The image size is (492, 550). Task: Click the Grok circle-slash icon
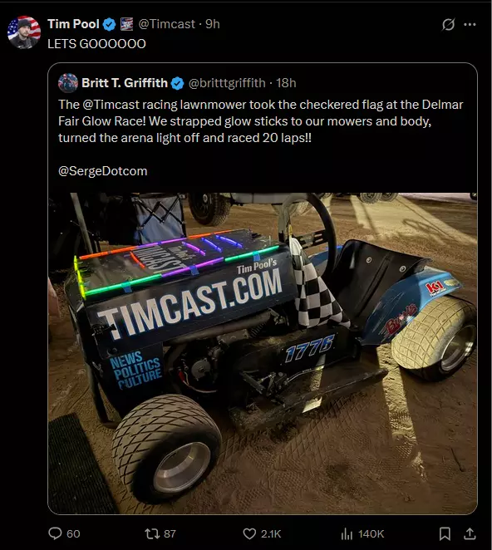coord(448,24)
